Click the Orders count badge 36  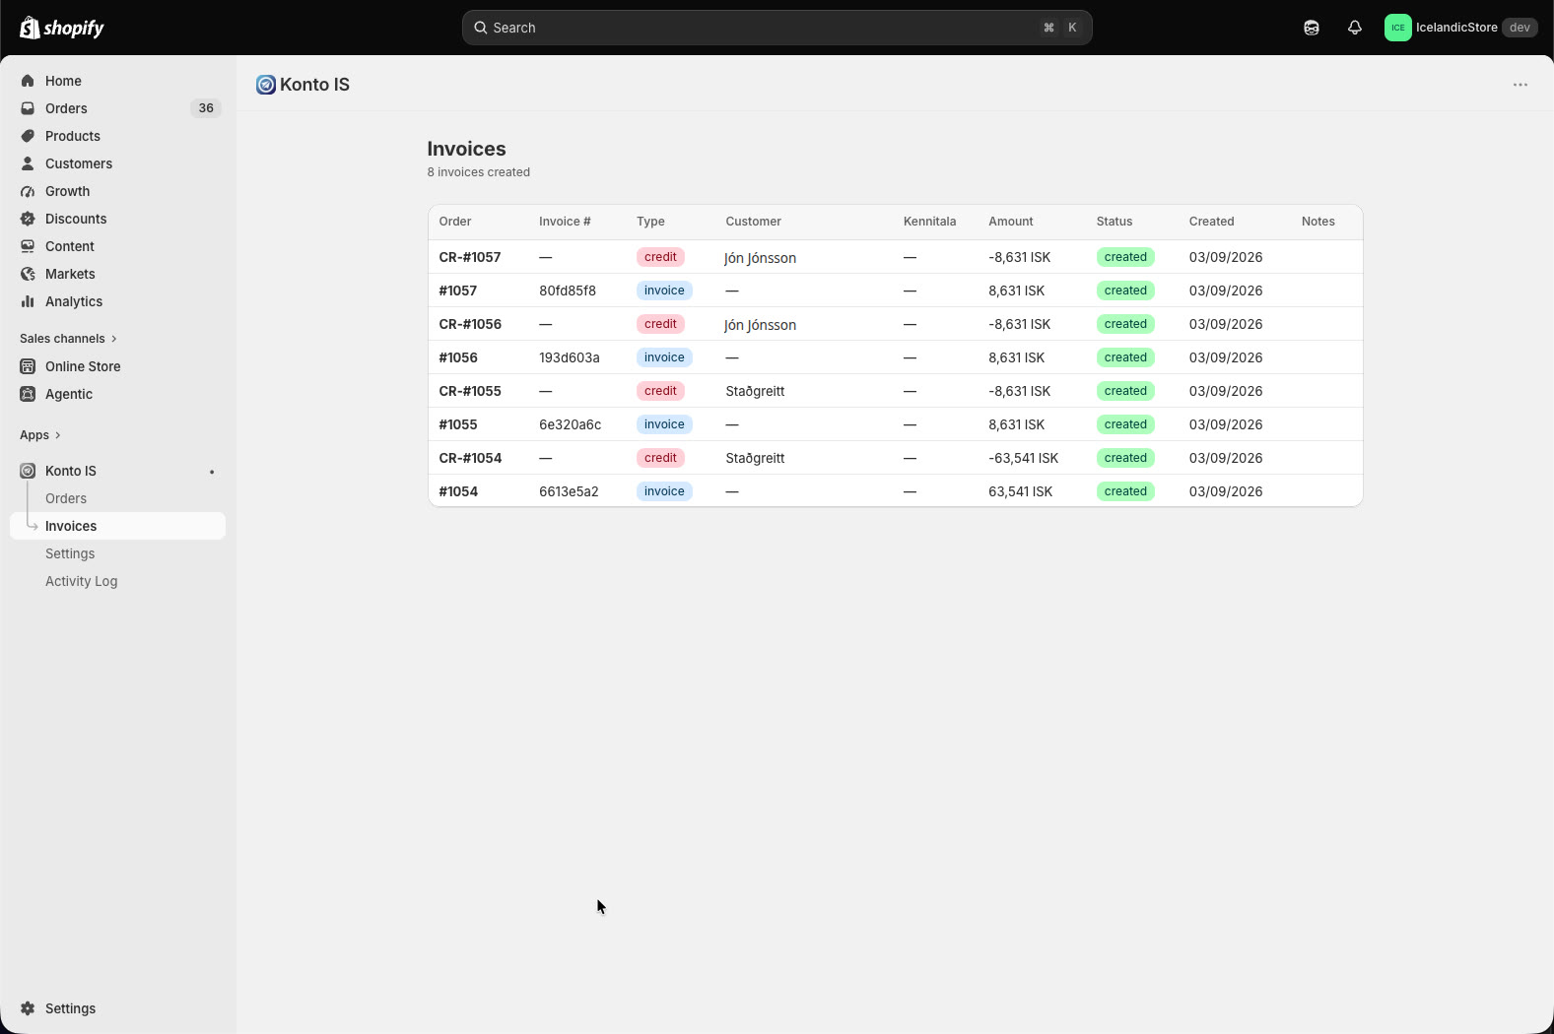[x=206, y=108]
